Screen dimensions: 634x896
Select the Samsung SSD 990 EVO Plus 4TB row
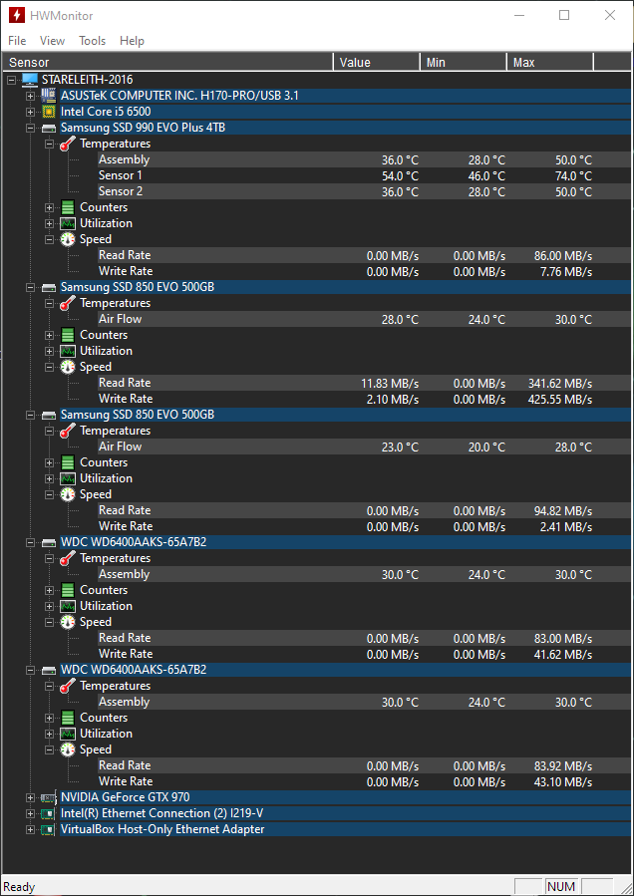(345, 128)
